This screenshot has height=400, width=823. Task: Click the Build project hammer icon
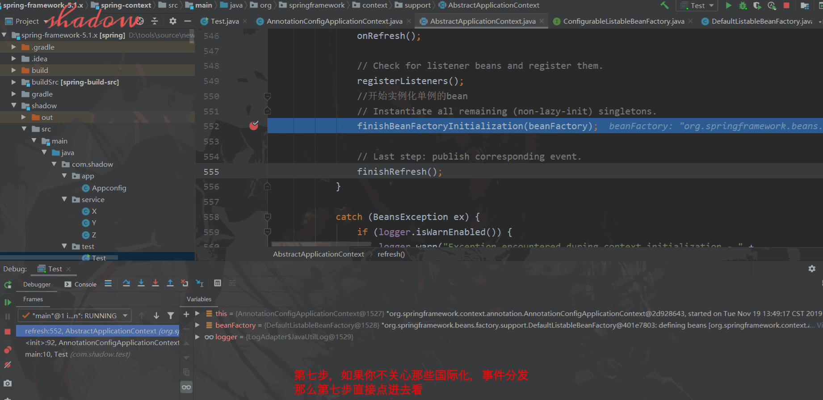tap(664, 5)
